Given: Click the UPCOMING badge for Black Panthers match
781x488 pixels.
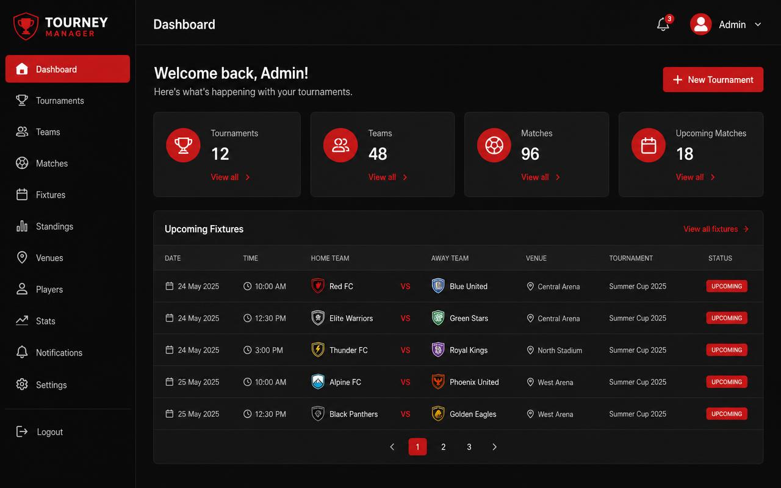Looking at the screenshot, I should pos(727,414).
